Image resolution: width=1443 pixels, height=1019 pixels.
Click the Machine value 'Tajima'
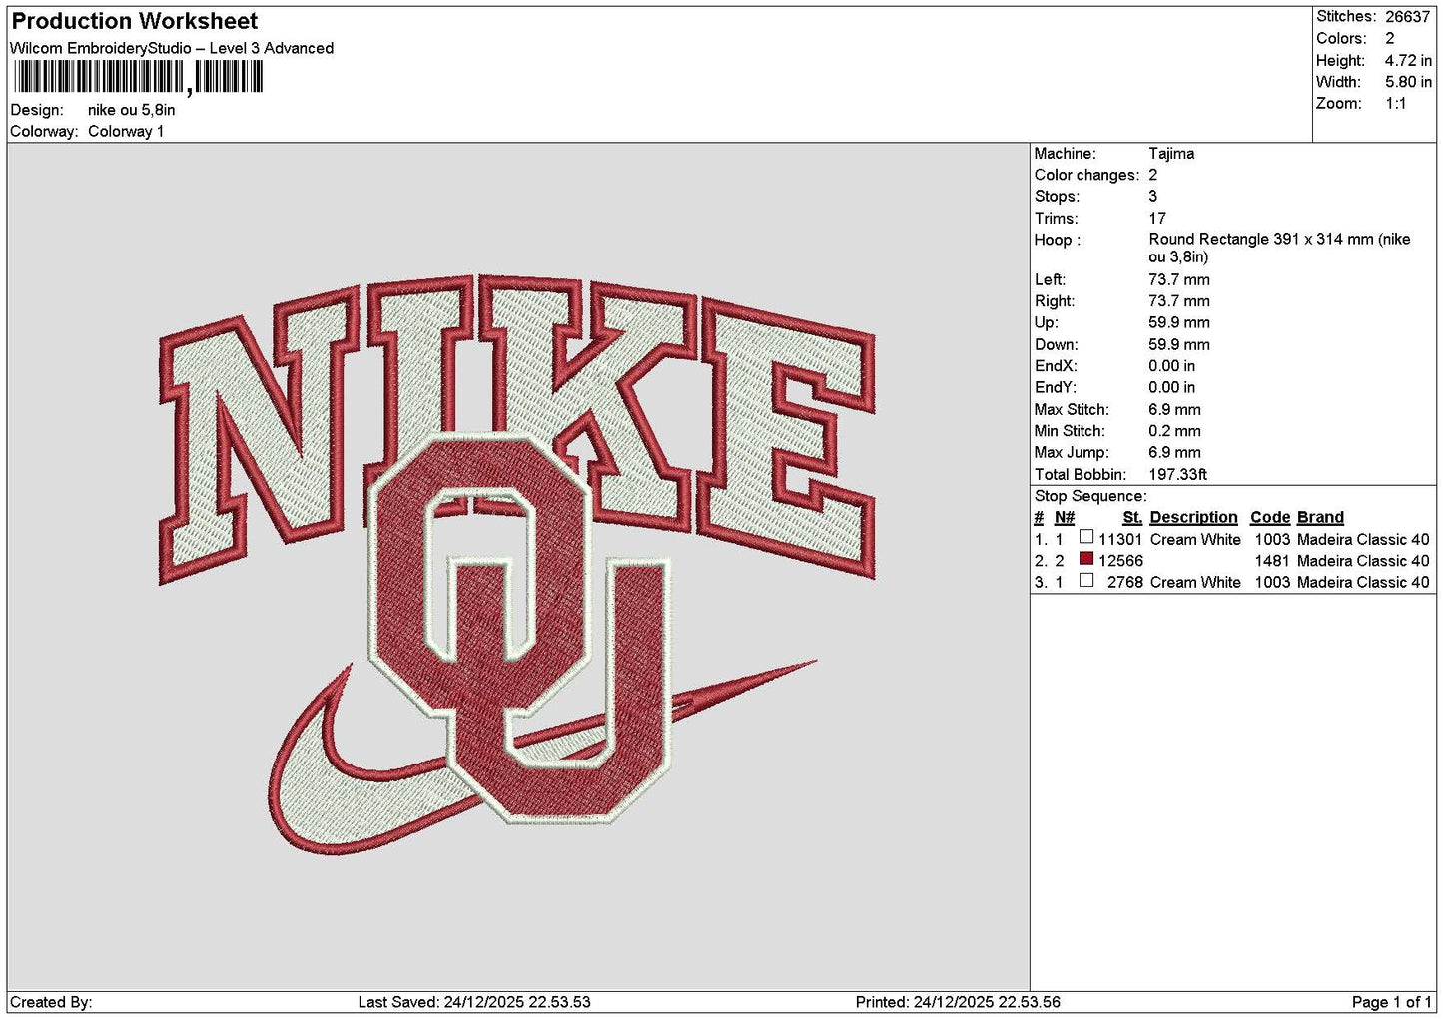click(1171, 153)
